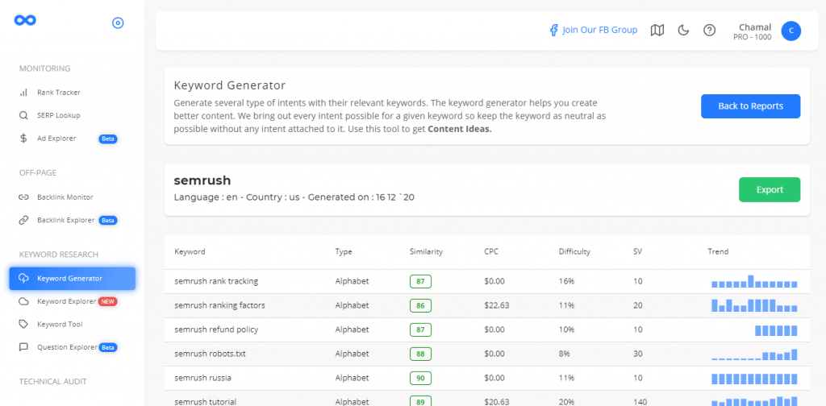Click the Keyword Generator cloud icon
Image resolution: width=826 pixels, height=406 pixels.
tap(23, 279)
